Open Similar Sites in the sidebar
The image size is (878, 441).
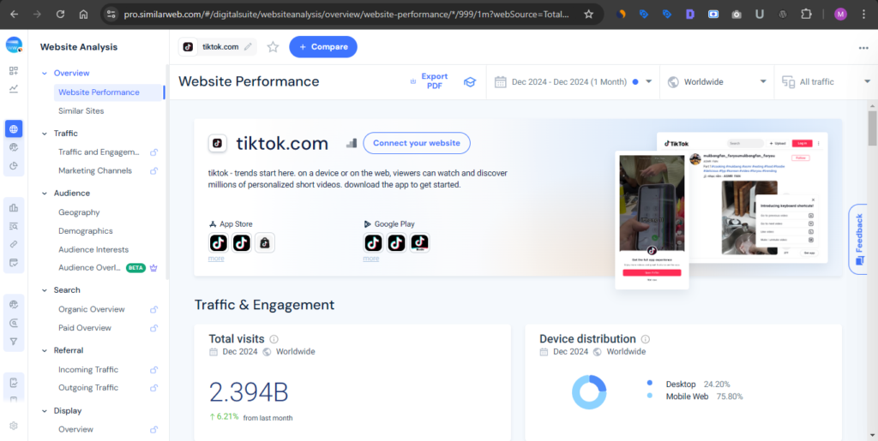(81, 111)
